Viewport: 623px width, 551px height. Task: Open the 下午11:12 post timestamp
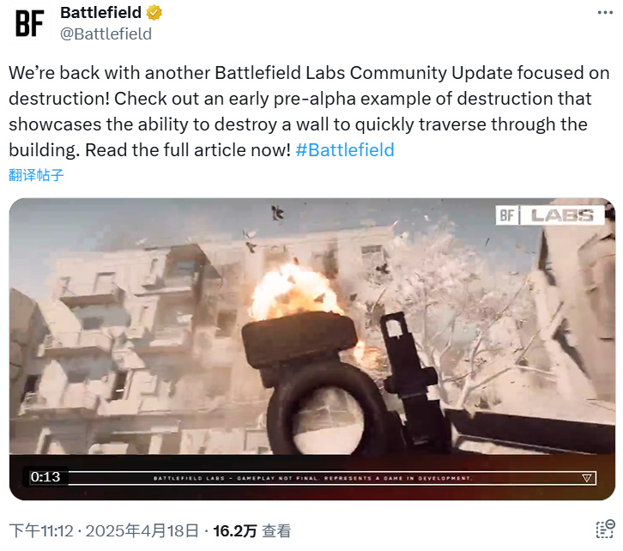click(x=41, y=530)
